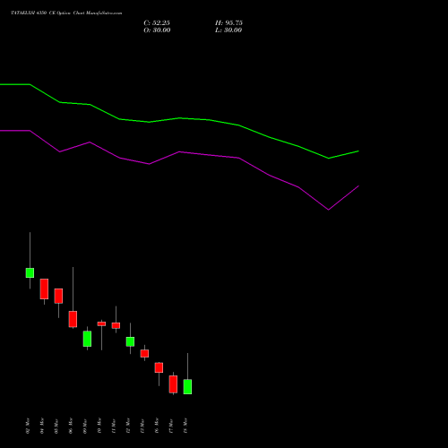Viewport: 448px width, 448px height.
Task: Click the chart title text at top left
Action: (x=66, y=13)
